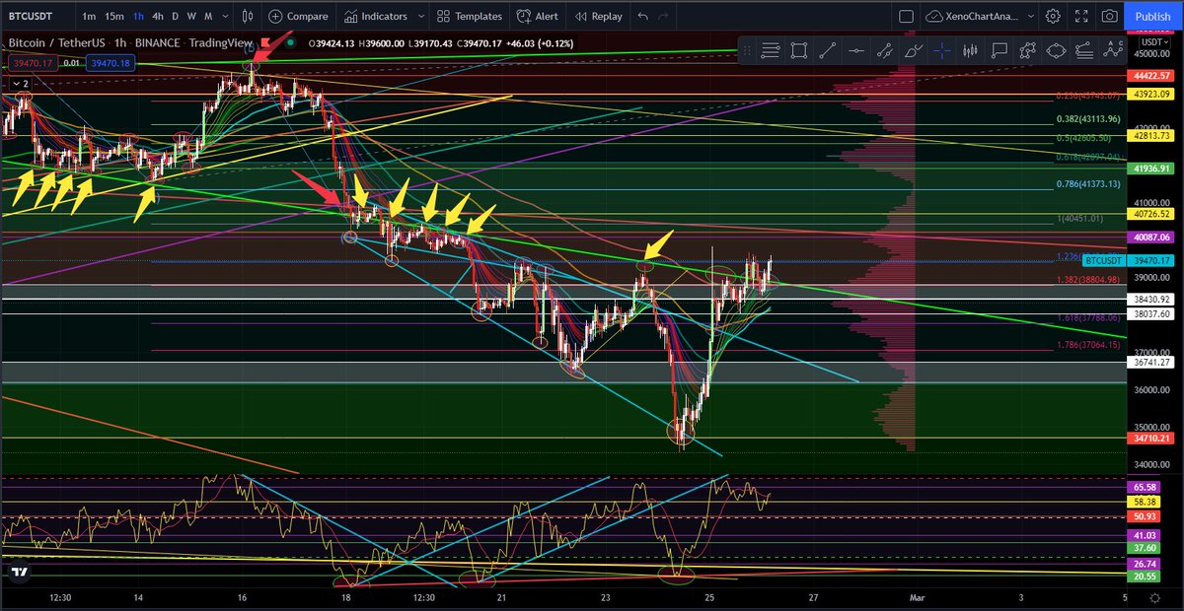1184x611 pixels.
Task: Open the XenoChartAna layout name menu
Action: pos(981,16)
